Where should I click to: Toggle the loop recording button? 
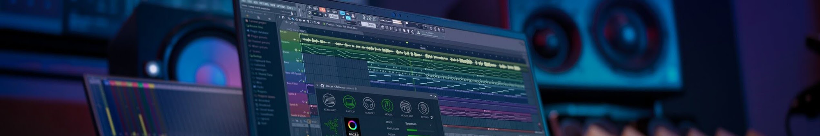point(335,12)
